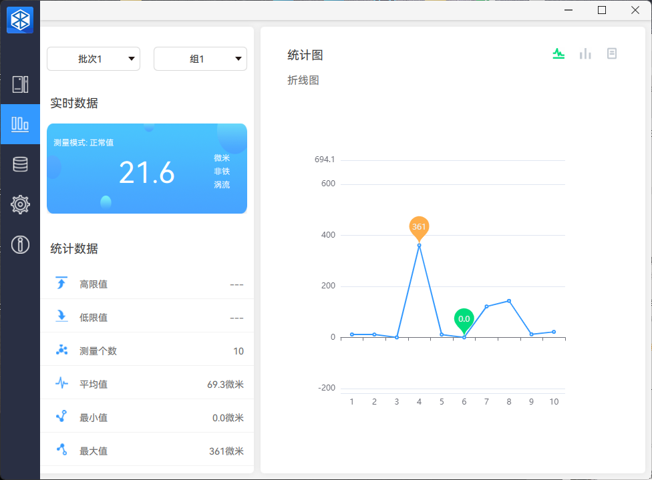Screen dimensions: 652x480
Task: Click the 最大值 icon
Action: [x=61, y=449]
